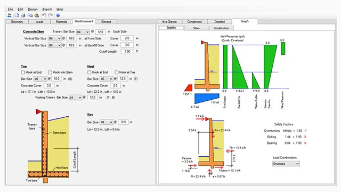This screenshot has width=341, height=192.
Task: Open the Detailed report tab
Action: 220,22
